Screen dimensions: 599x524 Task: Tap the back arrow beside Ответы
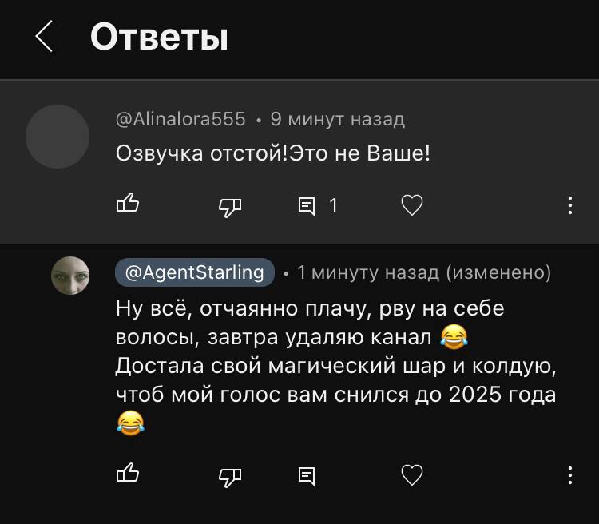(45, 37)
